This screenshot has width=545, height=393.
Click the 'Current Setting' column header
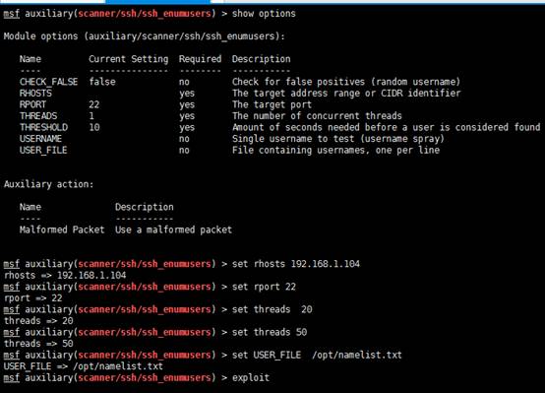pos(129,59)
